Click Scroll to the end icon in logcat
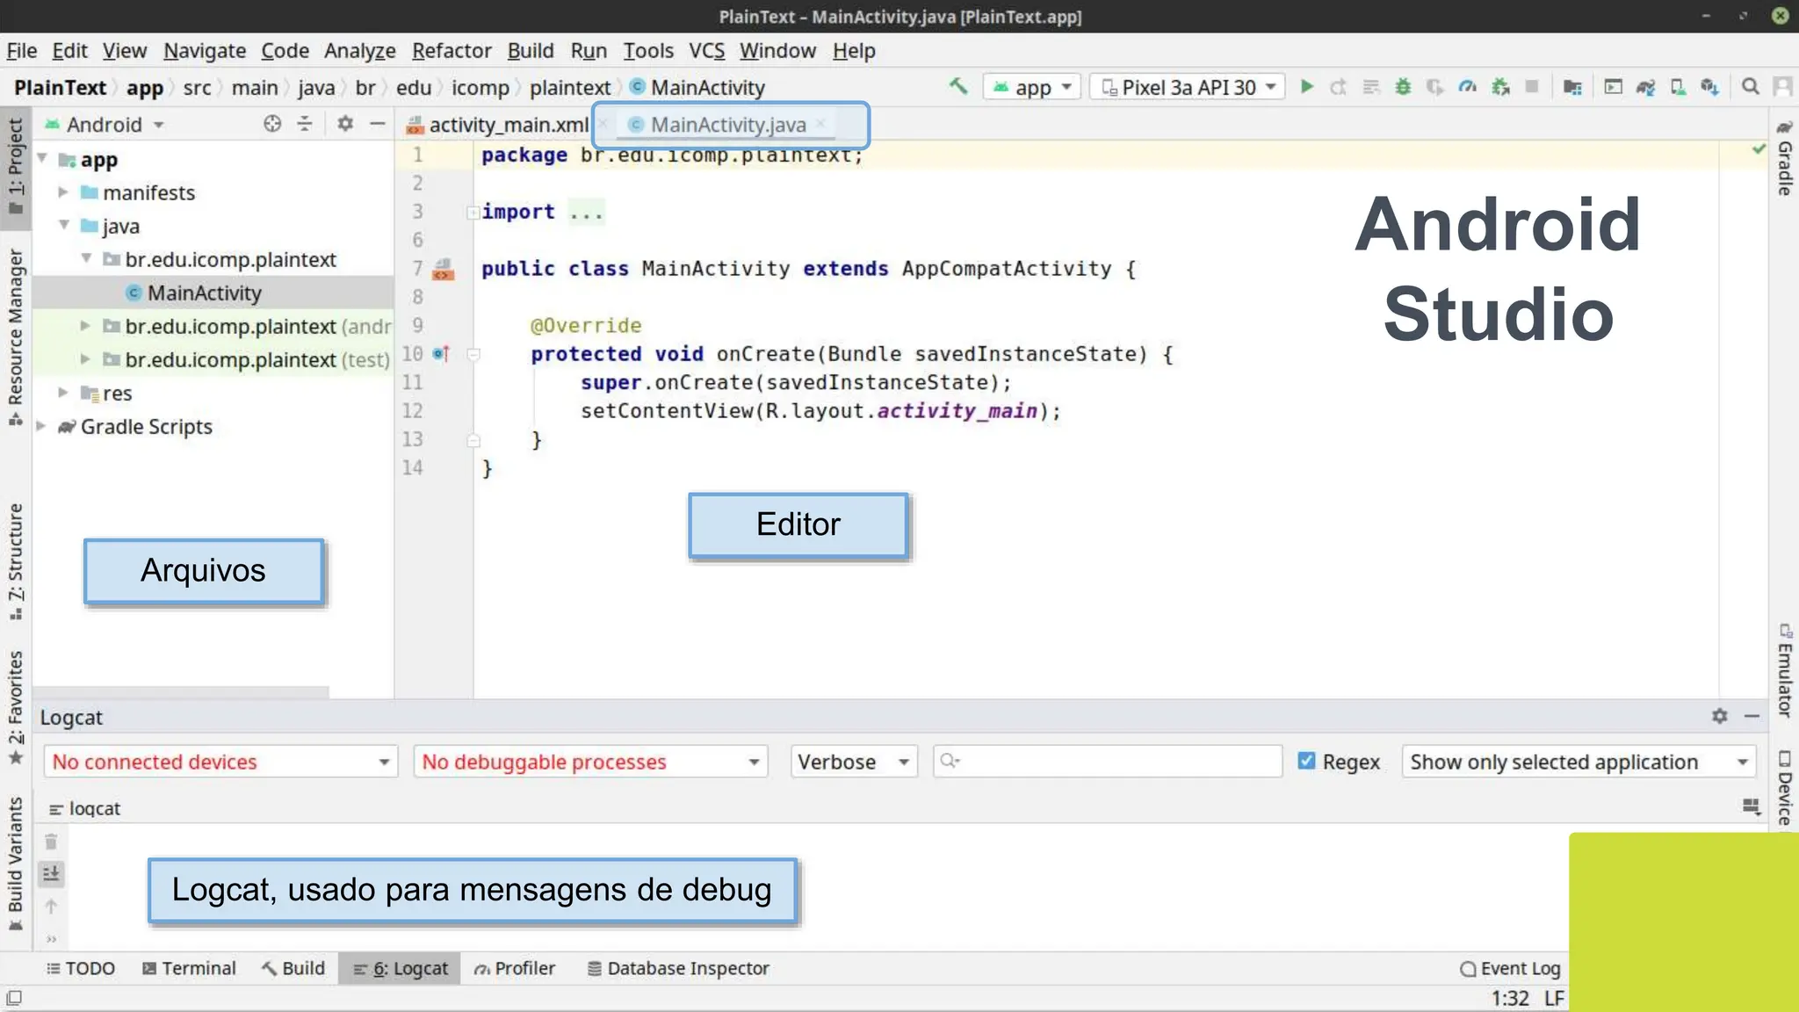Screen dimensions: 1799x1012 coord(51,873)
